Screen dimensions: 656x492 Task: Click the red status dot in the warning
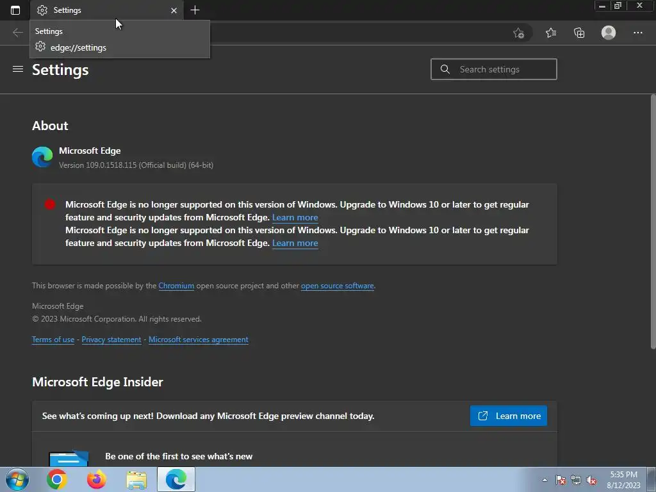(50, 204)
